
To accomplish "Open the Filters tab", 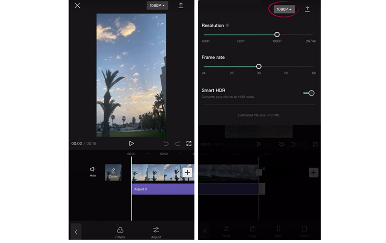I will tap(120, 232).
